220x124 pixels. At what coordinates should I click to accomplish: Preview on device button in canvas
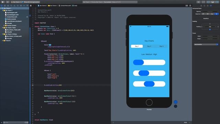[175, 106]
